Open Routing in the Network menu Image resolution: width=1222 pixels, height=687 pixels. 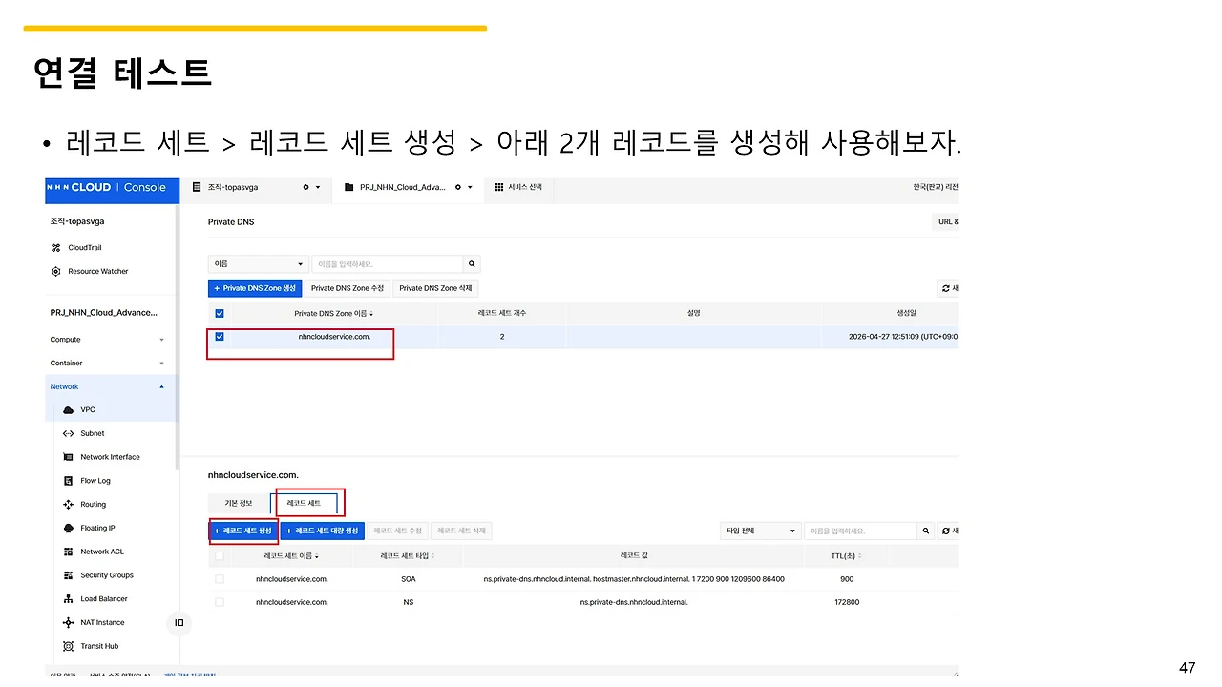click(x=94, y=505)
